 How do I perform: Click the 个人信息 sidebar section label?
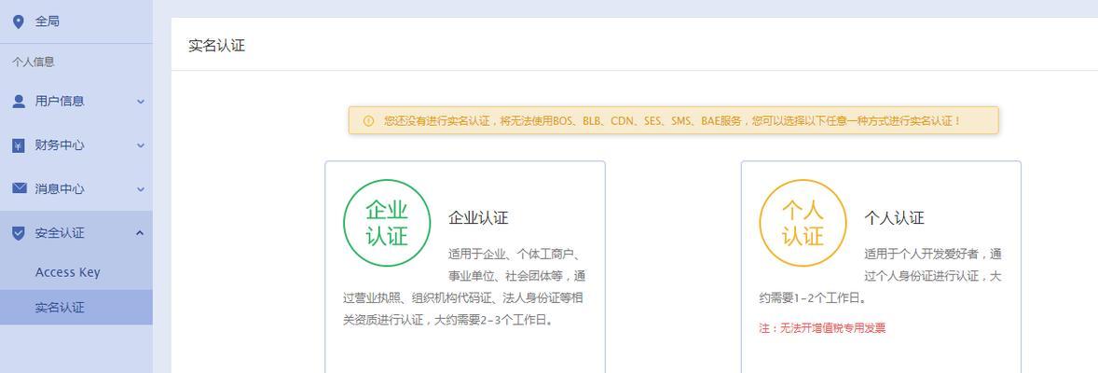pos(33,62)
